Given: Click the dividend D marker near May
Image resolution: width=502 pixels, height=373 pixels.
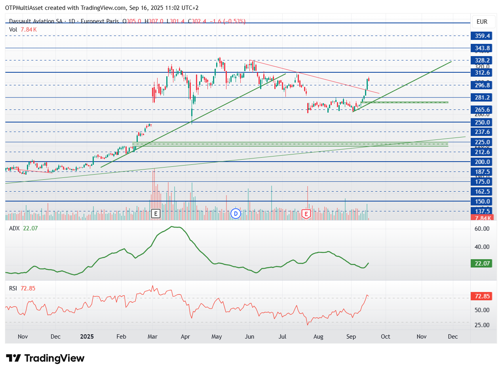Looking at the screenshot, I should tap(236, 214).
